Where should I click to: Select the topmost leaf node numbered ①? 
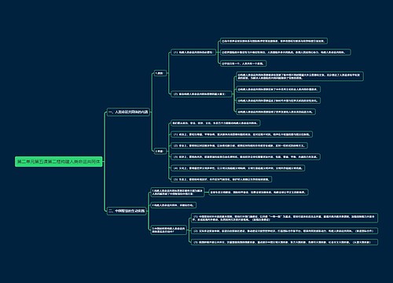(274, 41)
